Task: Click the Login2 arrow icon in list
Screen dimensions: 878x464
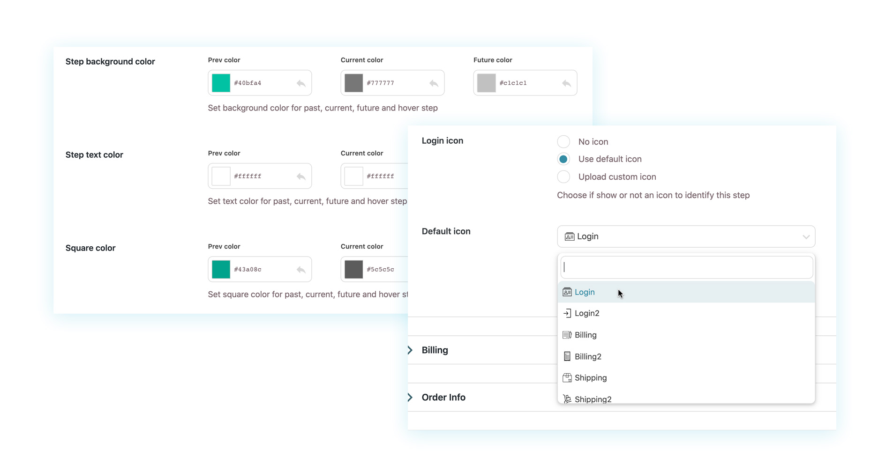Action: coord(567,313)
